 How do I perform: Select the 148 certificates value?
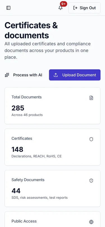17,149
